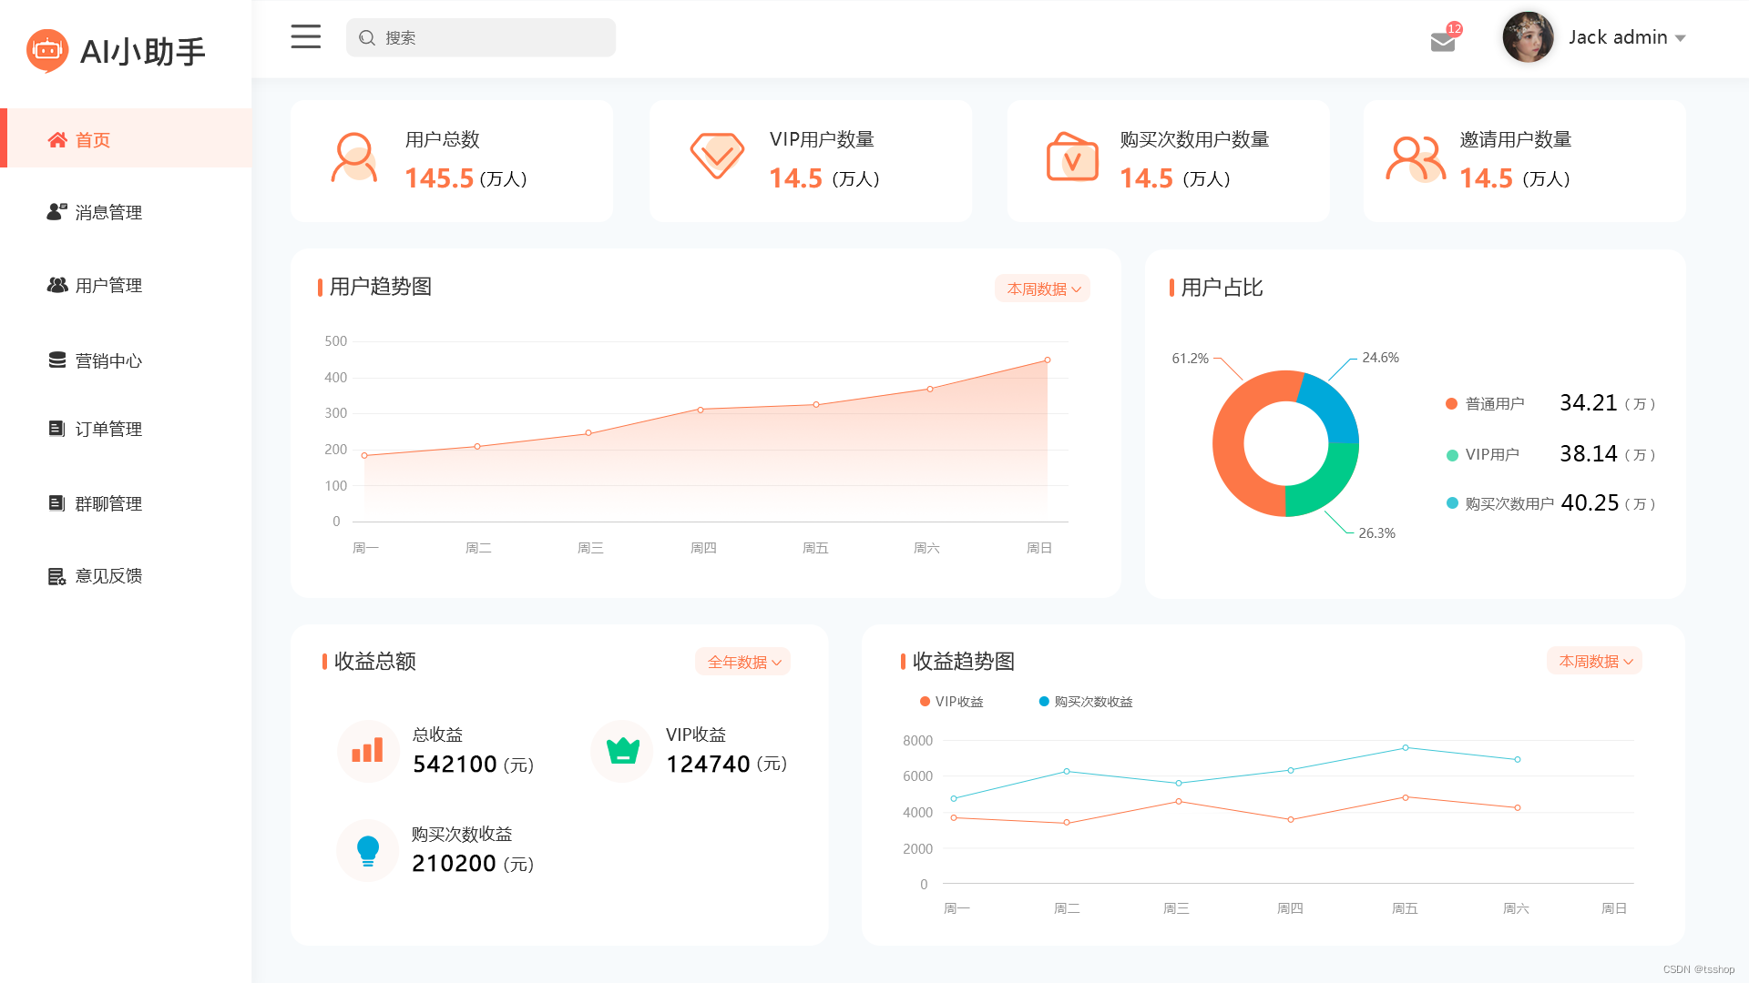
Task: Click the 邀请用户数量 people icon
Action: [1415, 159]
